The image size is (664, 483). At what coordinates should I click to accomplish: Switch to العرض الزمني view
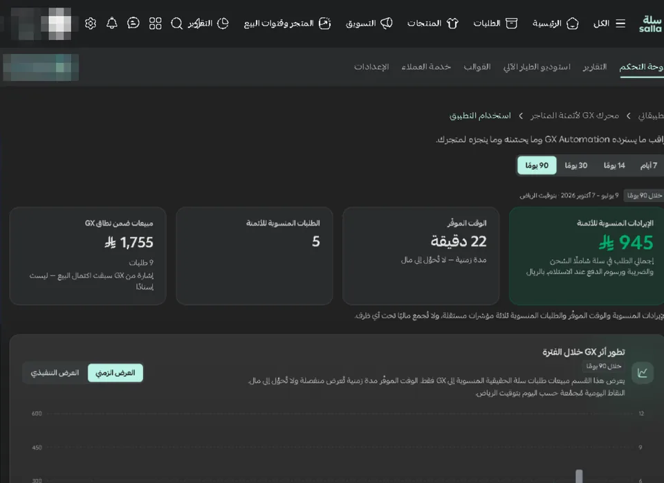[116, 373]
